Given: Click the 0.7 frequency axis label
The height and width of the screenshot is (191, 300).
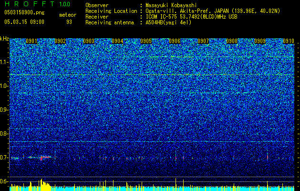Looking at the screenshot, I should [4, 158].
